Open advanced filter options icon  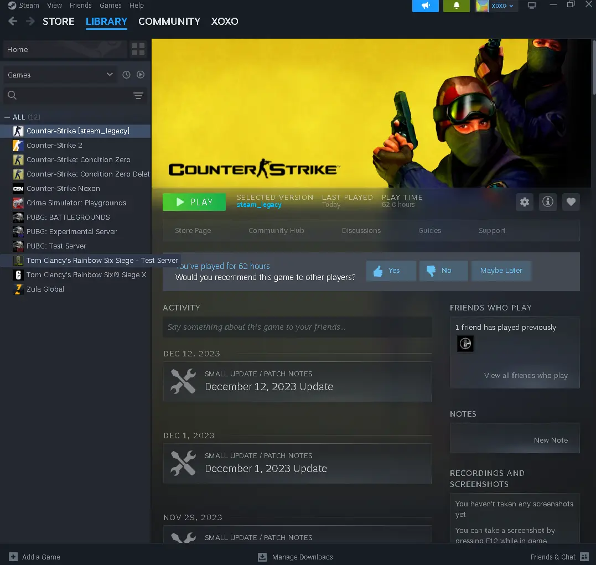(138, 95)
